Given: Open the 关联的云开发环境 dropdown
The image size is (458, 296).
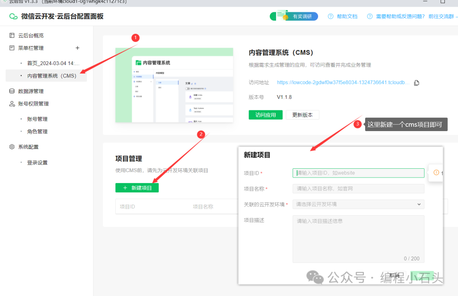Looking at the screenshot, I should (x=358, y=204).
